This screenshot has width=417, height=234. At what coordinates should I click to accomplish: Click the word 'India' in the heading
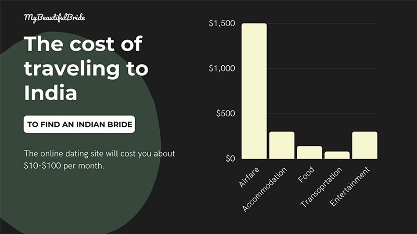50,93
